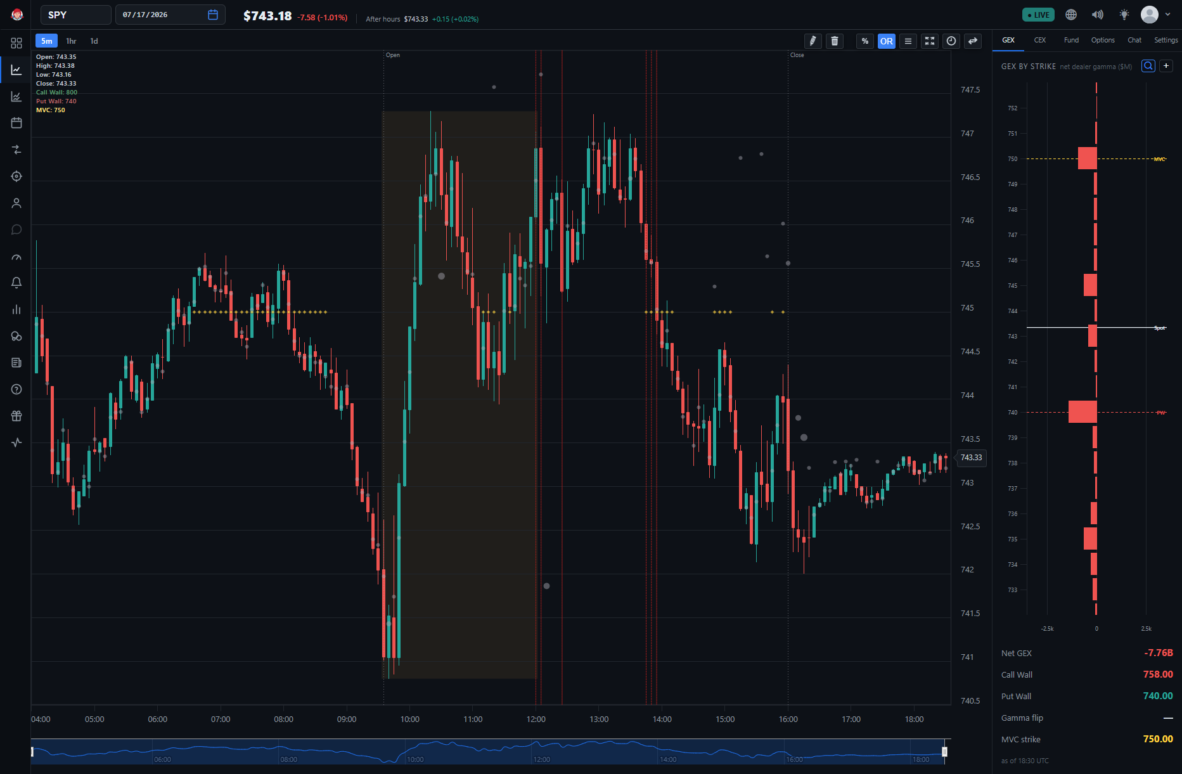Switch to the GEX tab
Viewport: 1182px width, 774px height.
[x=1008, y=40]
